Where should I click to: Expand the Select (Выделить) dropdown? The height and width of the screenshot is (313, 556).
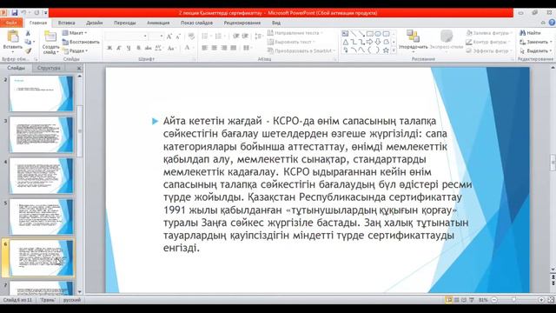[535, 50]
